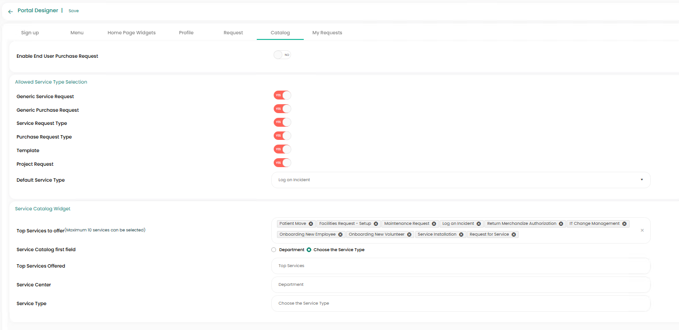Enable End User Purchase Request toggle
Viewport: 679px width, 330px height.
click(282, 55)
